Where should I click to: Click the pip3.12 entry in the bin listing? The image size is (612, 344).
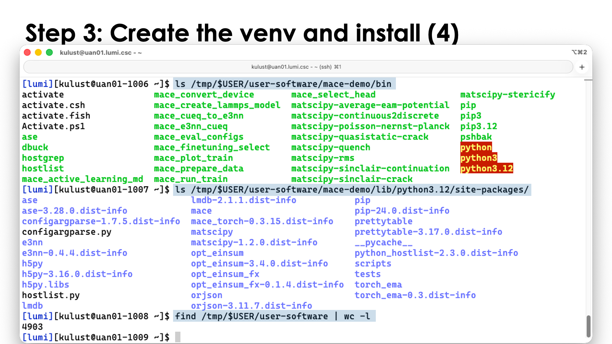pyautogui.click(x=479, y=126)
